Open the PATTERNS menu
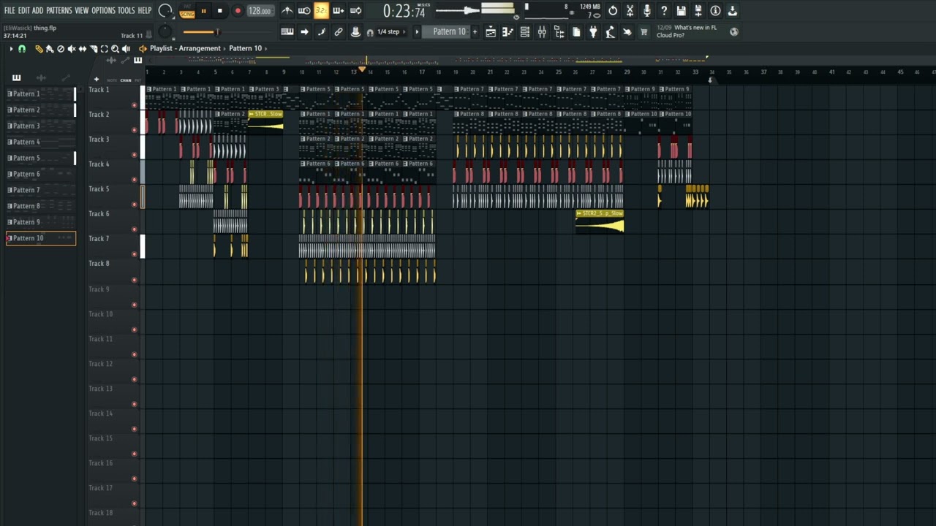936x526 pixels. click(59, 10)
